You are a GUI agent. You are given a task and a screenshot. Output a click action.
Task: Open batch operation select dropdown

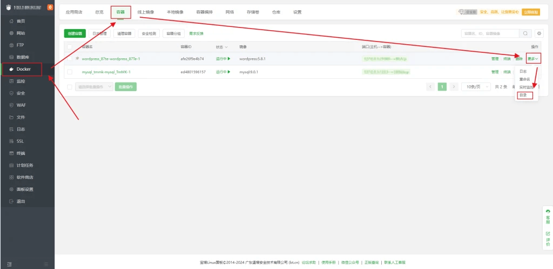94,87
